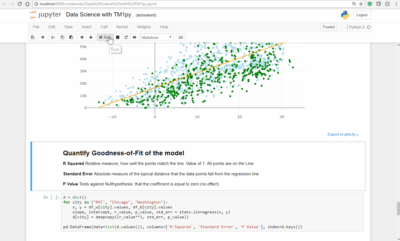Image resolution: width=400 pixels, height=241 pixels.
Task: Save the notebook with the floppy disk icon
Action: 33,37
